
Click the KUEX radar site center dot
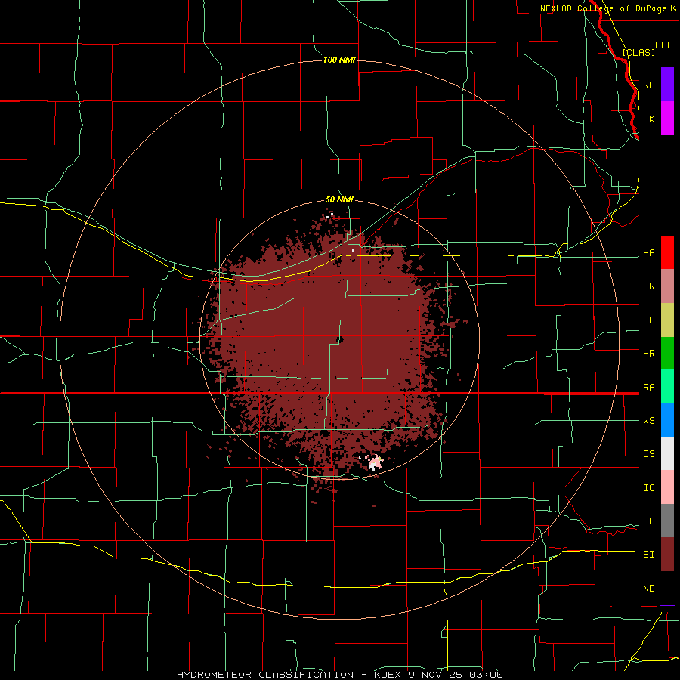[x=339, y=340]
